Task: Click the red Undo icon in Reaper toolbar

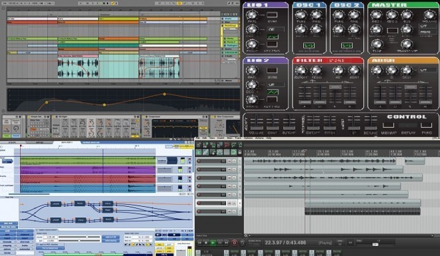Action: (x=227, y=145)
